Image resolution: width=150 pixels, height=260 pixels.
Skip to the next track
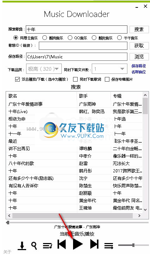[94, 244]
